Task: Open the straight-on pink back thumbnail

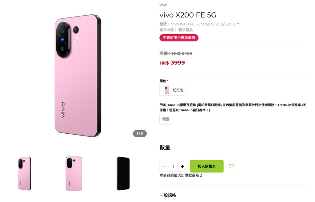Action: pyautogui.click(x=74, y=173)
